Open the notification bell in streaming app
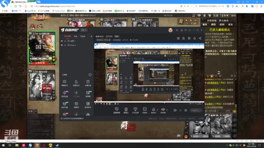 coord(194,38)
